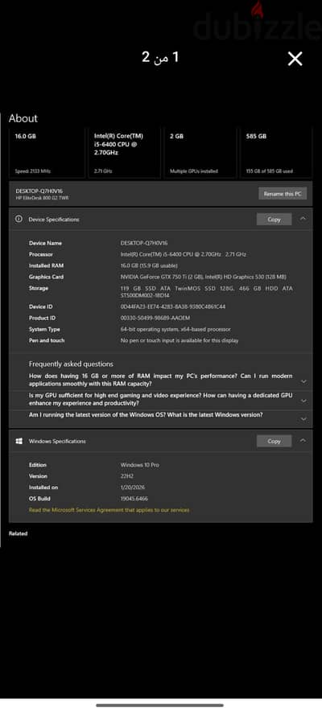
Task: Click the Rename this PC button
Action: pos(283,193)
